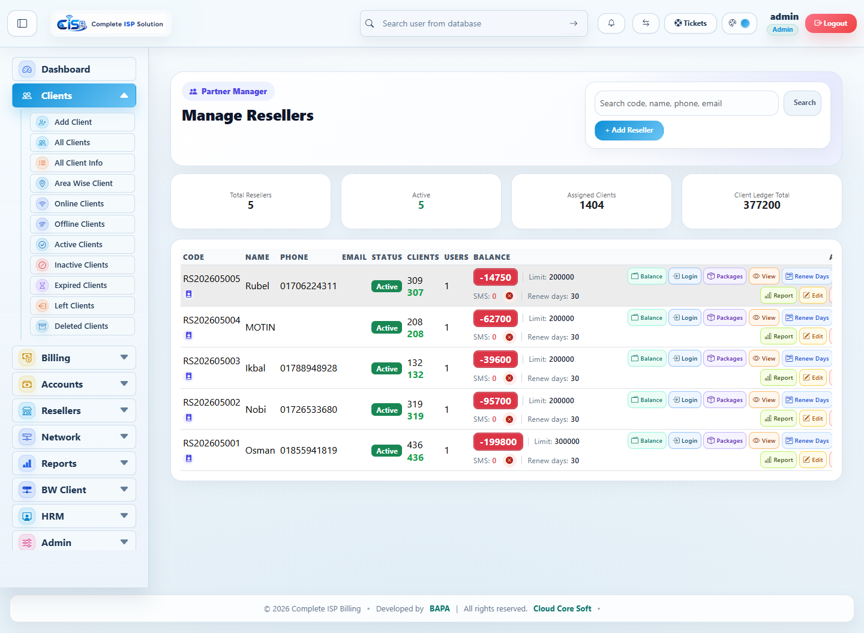Viewport: 864px width, 633px height.
Task: Click the Admin role badge
Action: point(782,29)
